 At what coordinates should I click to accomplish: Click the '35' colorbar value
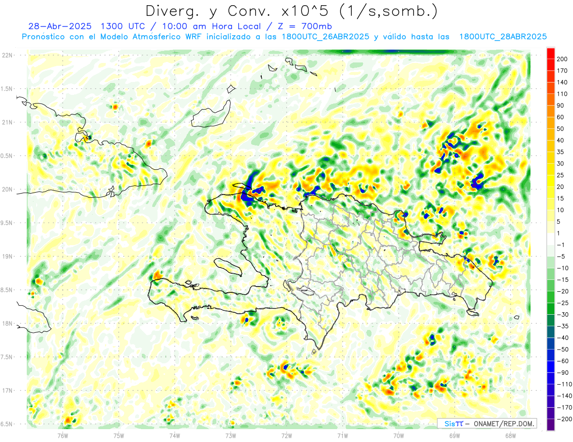pyautogui.click(x=560, y=152)
